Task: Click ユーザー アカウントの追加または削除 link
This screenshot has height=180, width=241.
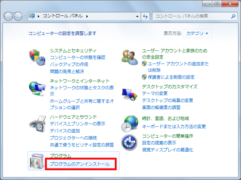Action: pyautogui.click(x=178, y=67)
